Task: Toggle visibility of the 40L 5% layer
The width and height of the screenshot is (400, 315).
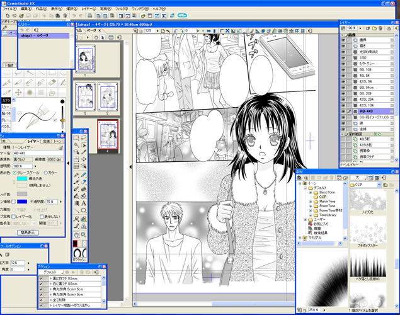Action: (343, 76)
